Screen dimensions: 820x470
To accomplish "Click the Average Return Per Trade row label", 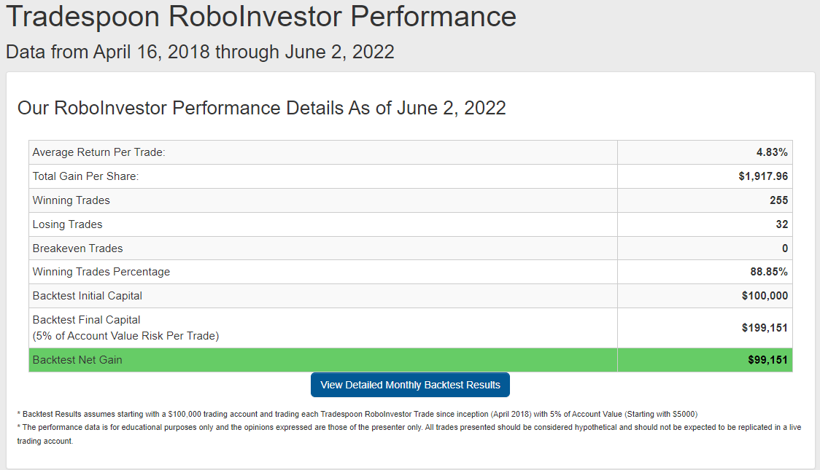I will (98, 152).
